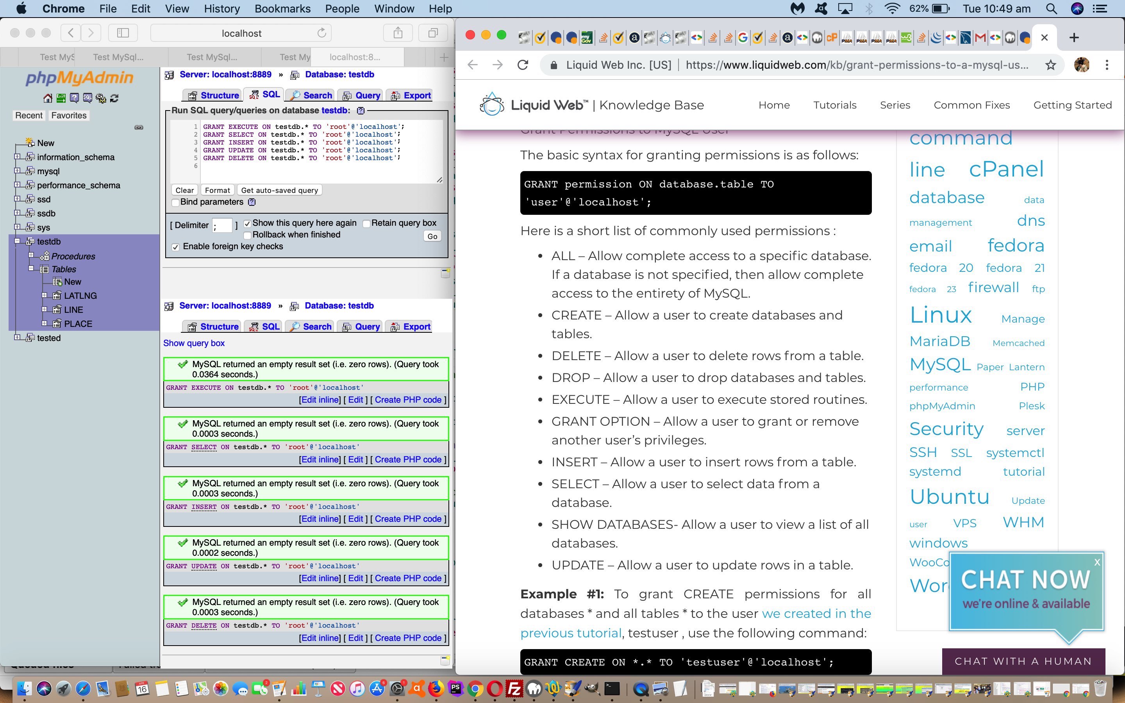The height and width of the screenshot is (703, 1125).
Task: Show all Safari tabs overview icon
Action: coord(433,33)
